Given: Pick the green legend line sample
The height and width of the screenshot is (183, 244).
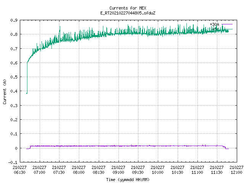Looking at the screenshot, I should point(227,29).
